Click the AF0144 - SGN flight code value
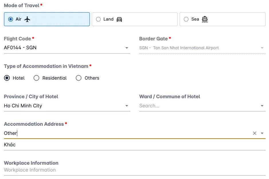This screenshot has height=179, width=269. (20, 48)
